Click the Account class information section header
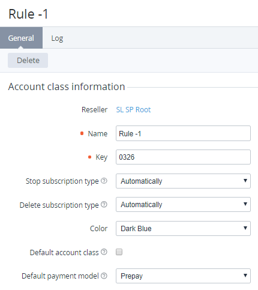The width and height of the screenshot is (258, 290). click(67, 86)
